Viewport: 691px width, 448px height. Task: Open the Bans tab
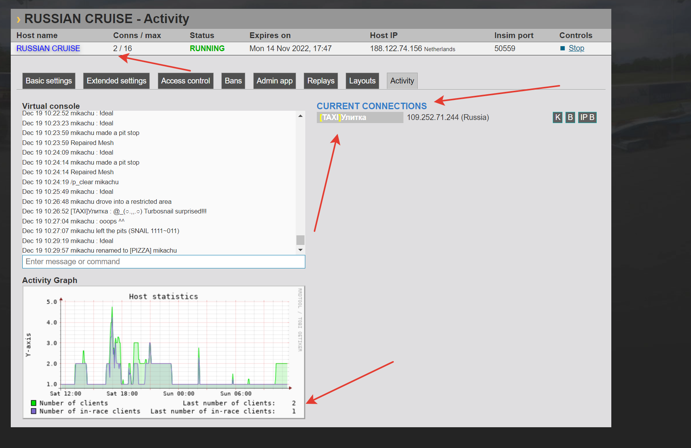(x=233, y=81)
